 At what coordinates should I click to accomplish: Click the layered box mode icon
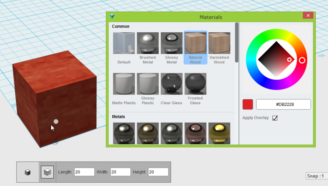point(47,172)
